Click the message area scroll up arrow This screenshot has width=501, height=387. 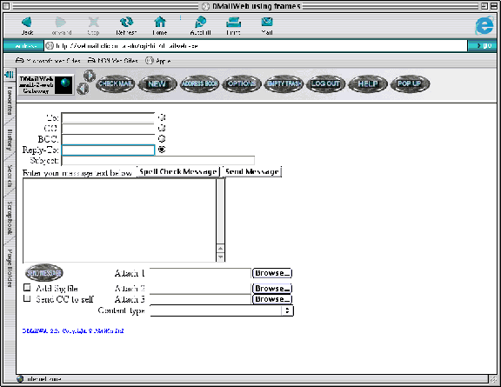coord(220,249)
